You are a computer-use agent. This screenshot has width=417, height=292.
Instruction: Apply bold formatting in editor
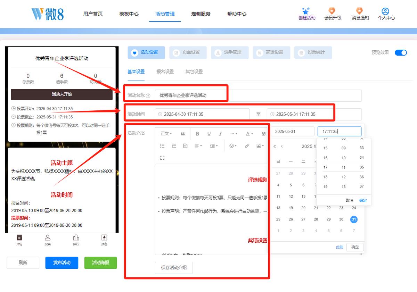[197, 134]
